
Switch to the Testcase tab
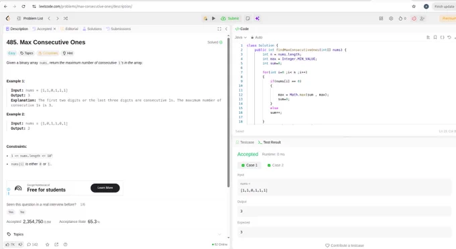click(245, 142)
